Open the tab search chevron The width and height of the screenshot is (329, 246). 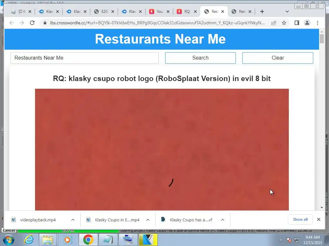tap(287, 12)
